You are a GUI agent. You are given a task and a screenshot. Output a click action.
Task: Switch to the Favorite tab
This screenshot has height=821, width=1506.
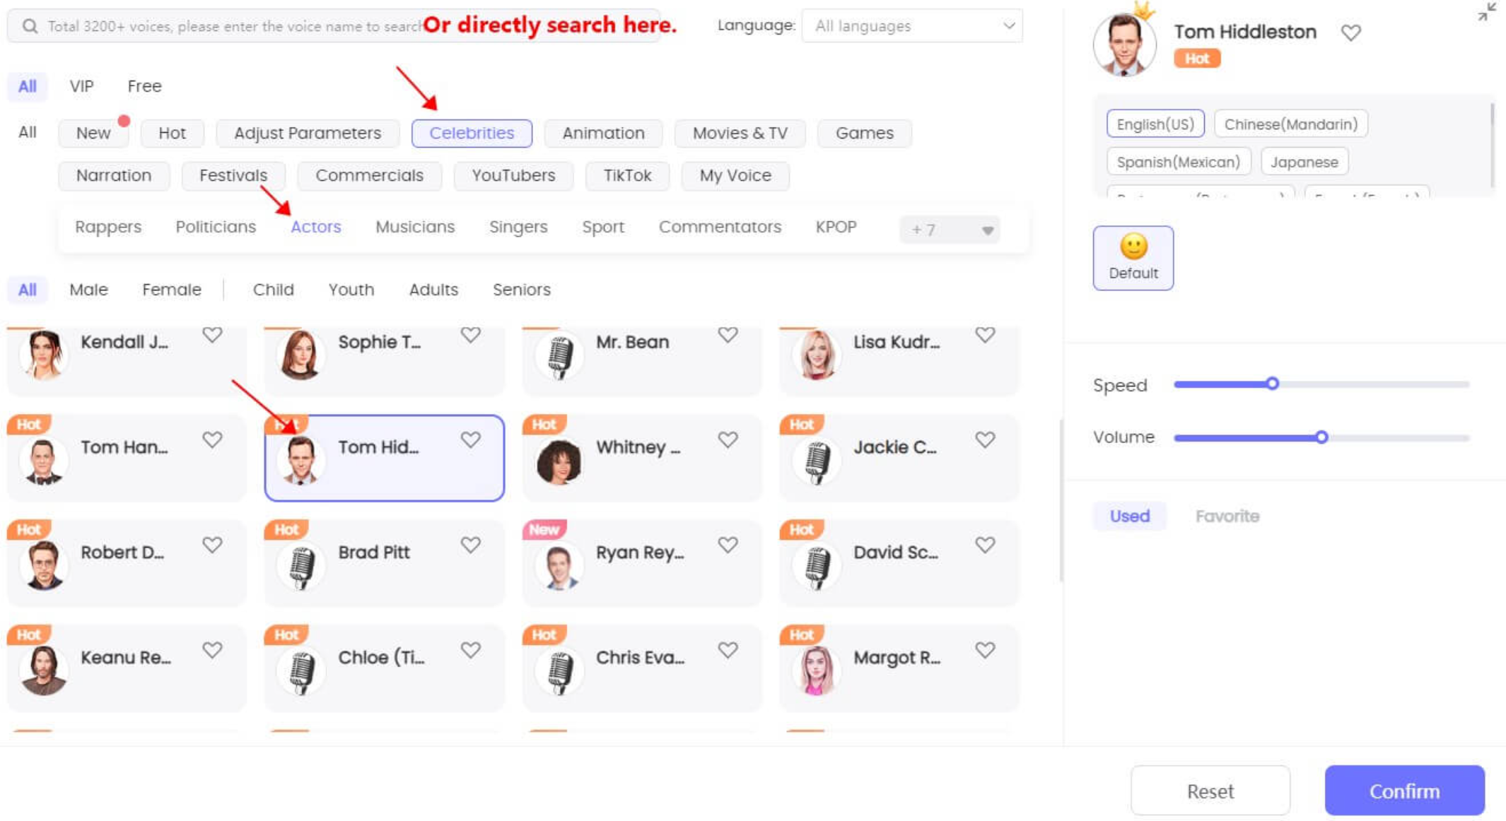[x=1227, y=516]
